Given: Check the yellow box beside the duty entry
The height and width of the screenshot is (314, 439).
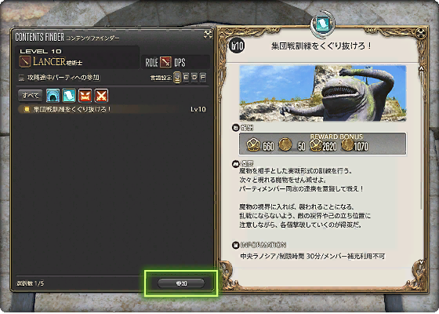Looking at the screenshot, I should click(x=27, y=109).
